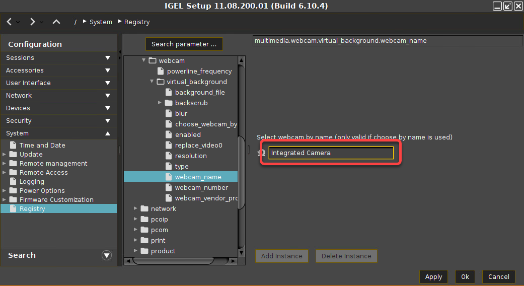The image size is (524, 286).
Task: Open Time and Date settings
Action: click(42, 146)
